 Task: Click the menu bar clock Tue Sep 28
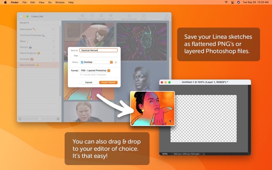255,2
